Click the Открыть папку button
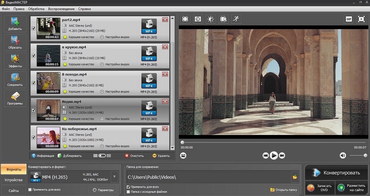The image size is (370, 196). pyautogui.click(x=284, y=190)
